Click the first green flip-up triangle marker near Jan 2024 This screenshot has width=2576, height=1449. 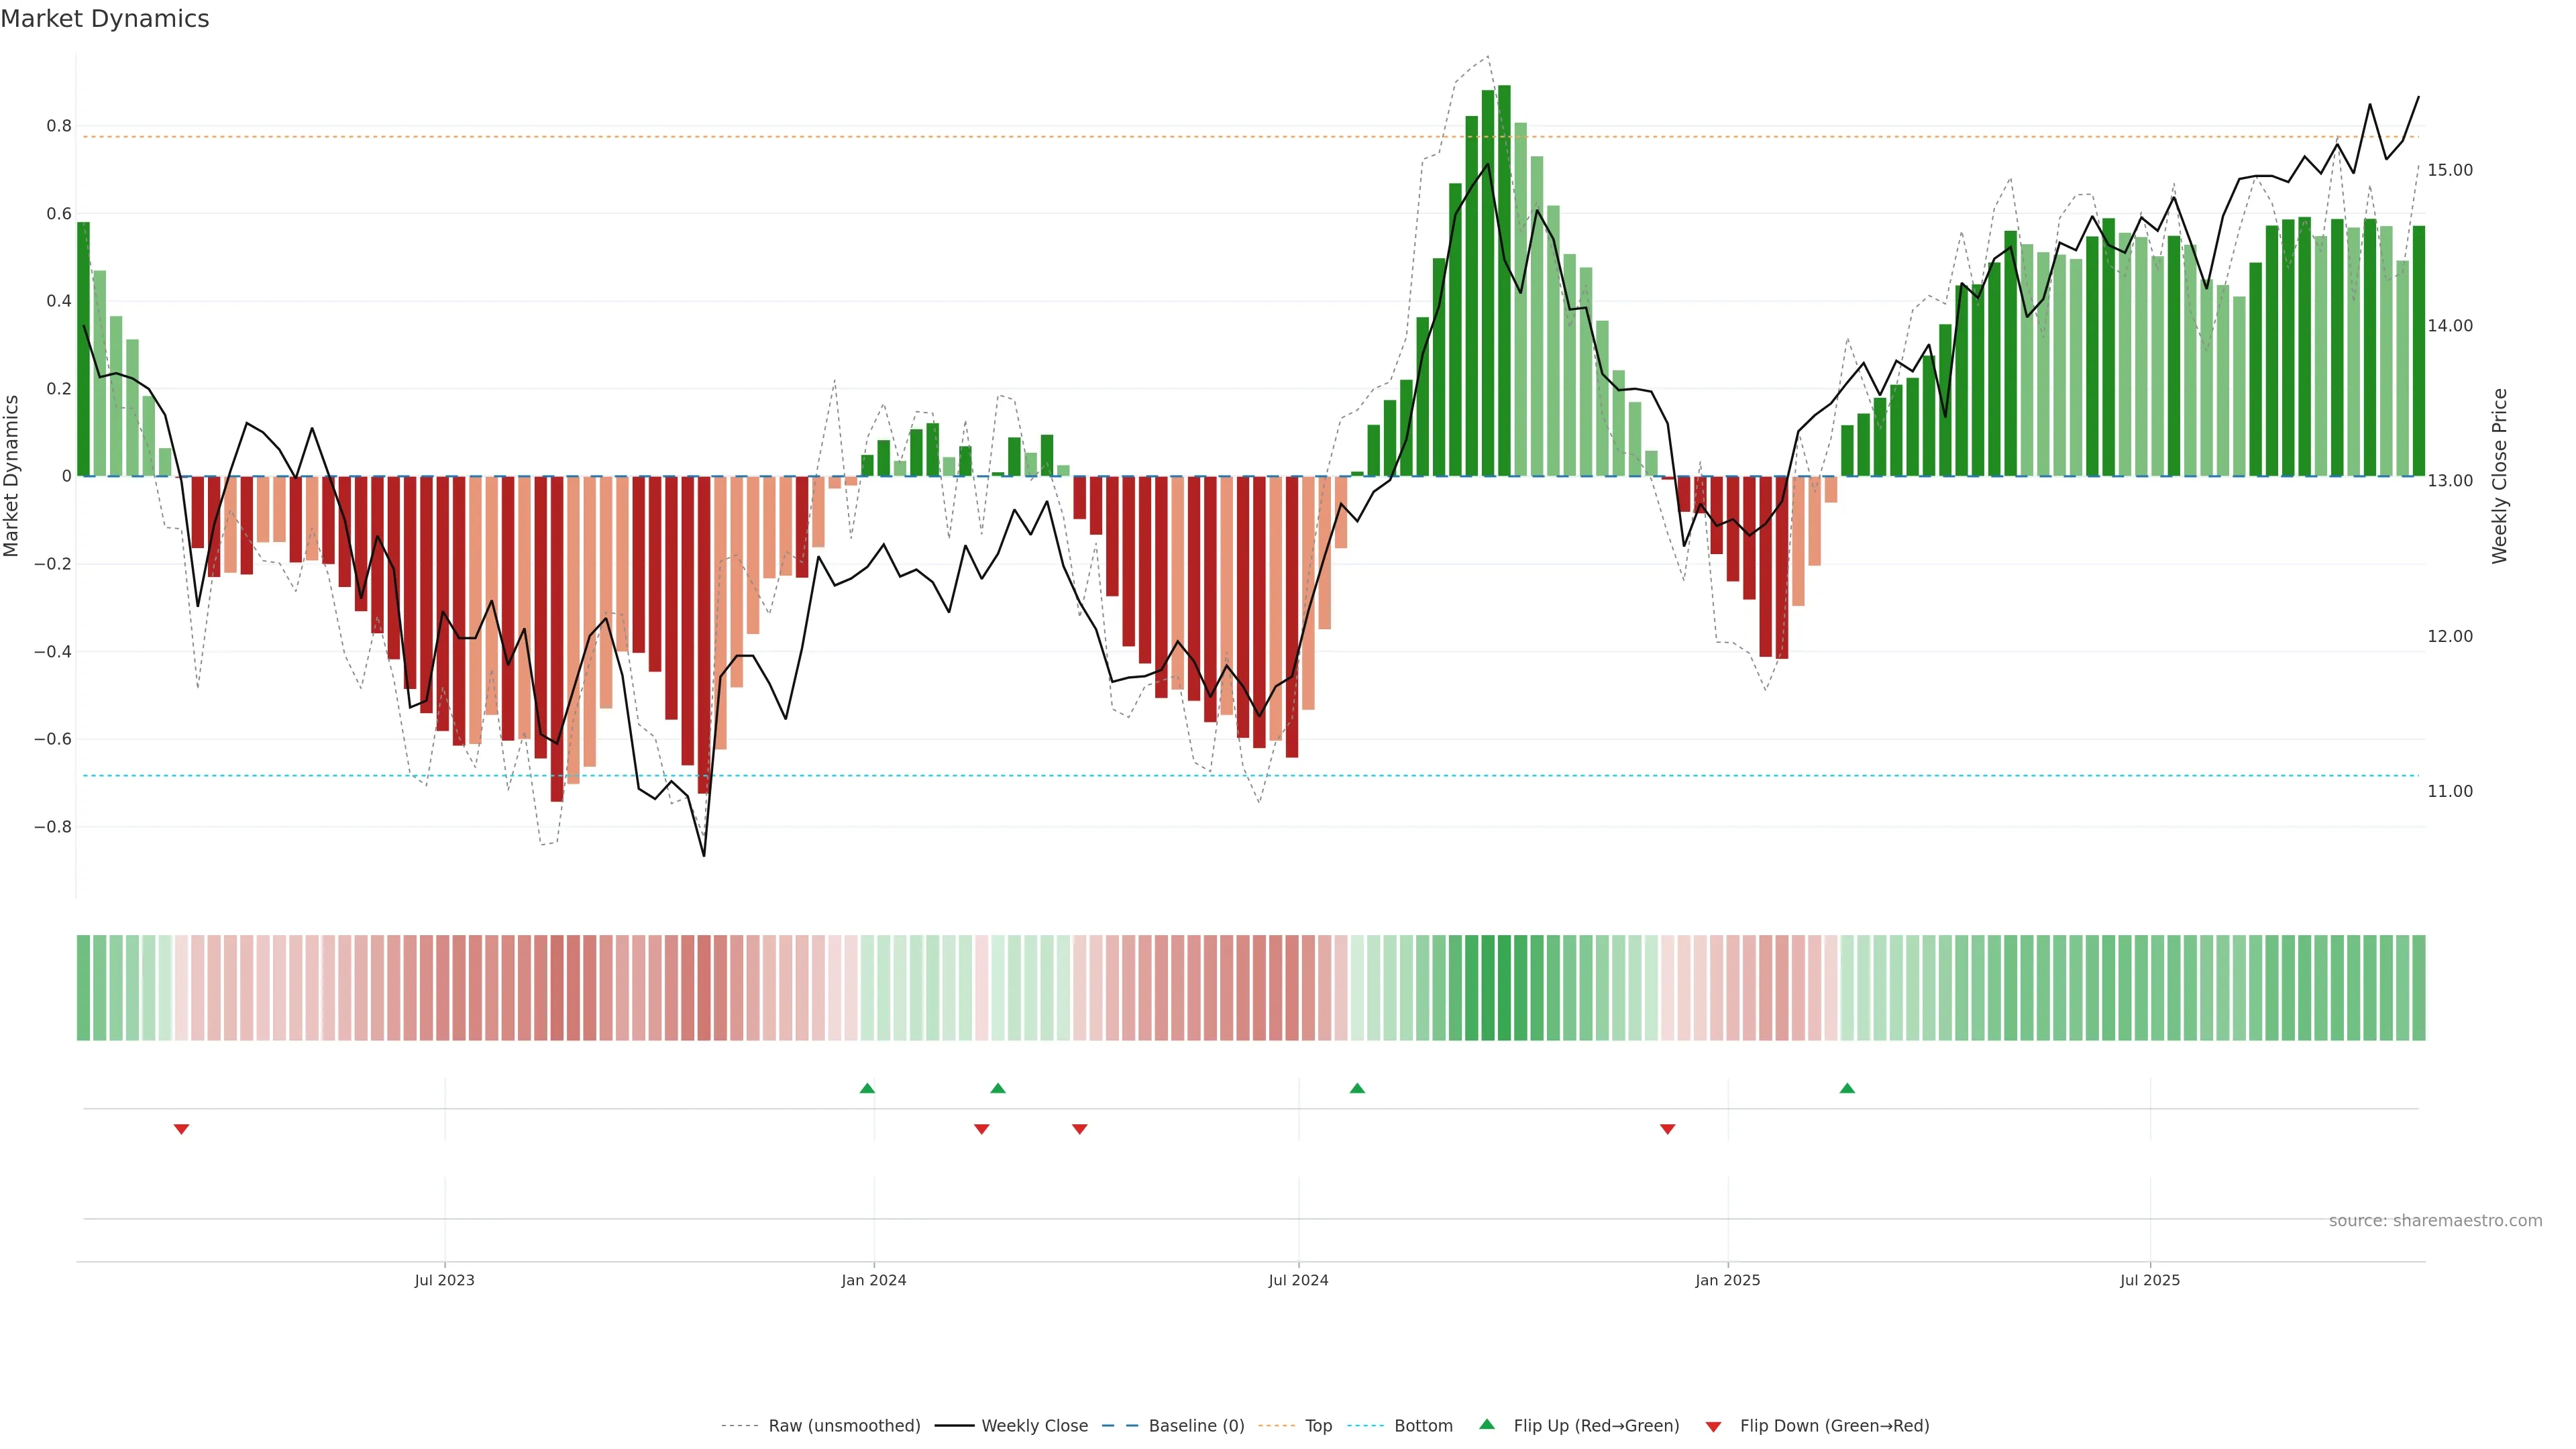pyautogui.click(x=867, y=1088)
